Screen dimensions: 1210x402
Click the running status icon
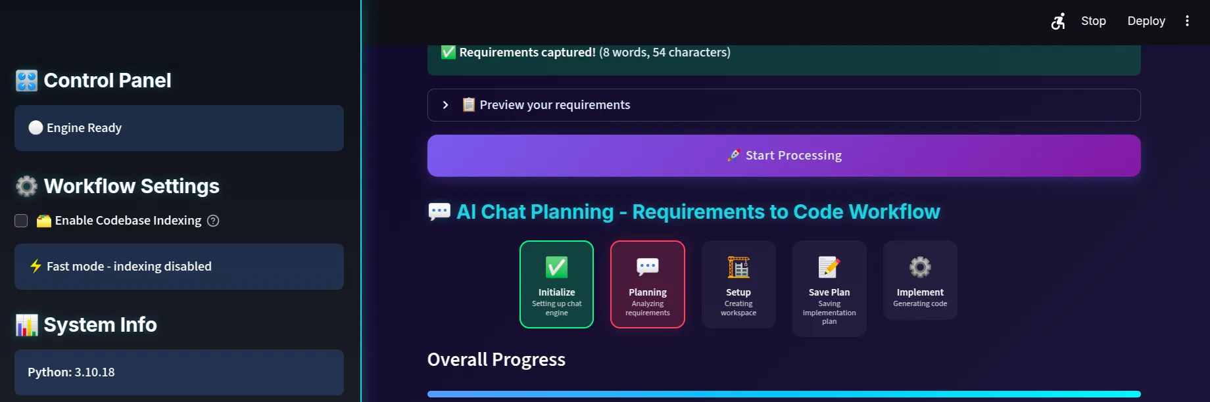pyautogui.click(x=1057, y=21)
